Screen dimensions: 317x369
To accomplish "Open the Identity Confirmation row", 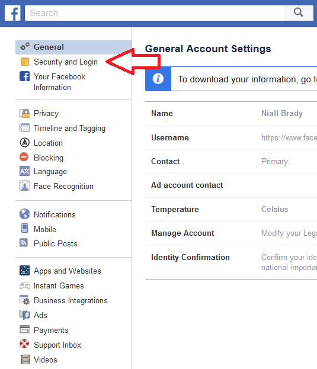I will pos(231,262).
